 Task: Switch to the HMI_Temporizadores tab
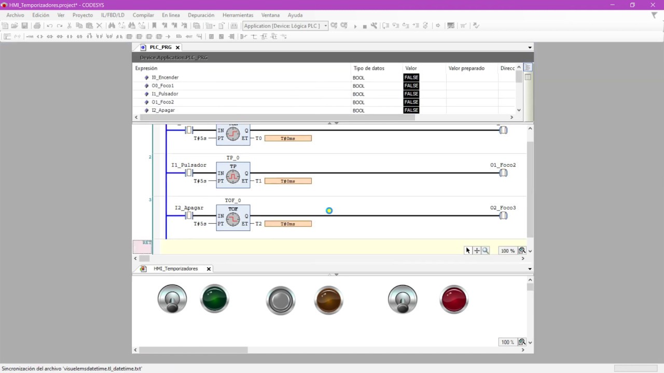pos(175,269)
